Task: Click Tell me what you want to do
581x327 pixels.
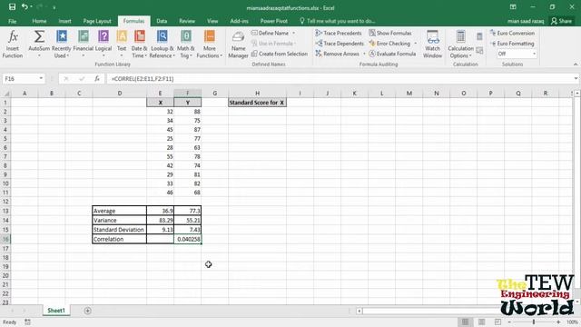Action: point(338,21)
